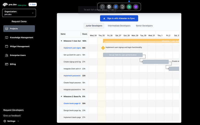This screenshot has height=125, width=200.
Task: Click the Widget Management window icon
Action: point(7,46)
